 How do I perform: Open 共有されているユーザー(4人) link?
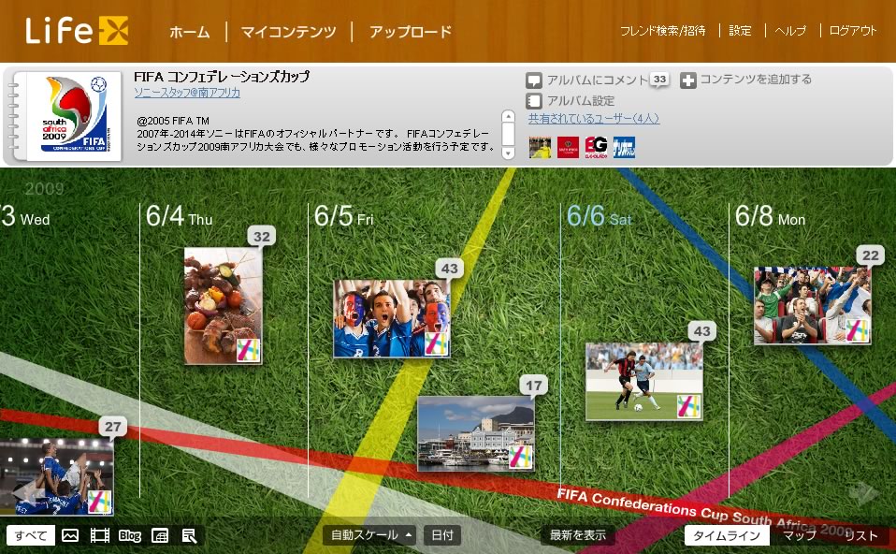594,118
